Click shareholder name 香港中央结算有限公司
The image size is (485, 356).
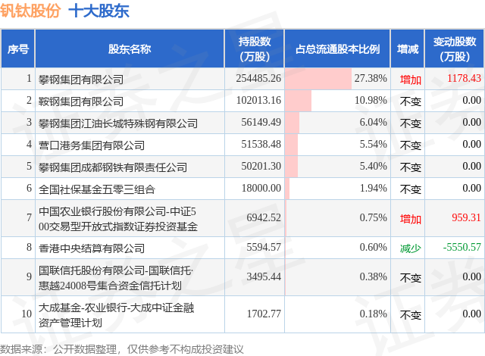[92, 248]
